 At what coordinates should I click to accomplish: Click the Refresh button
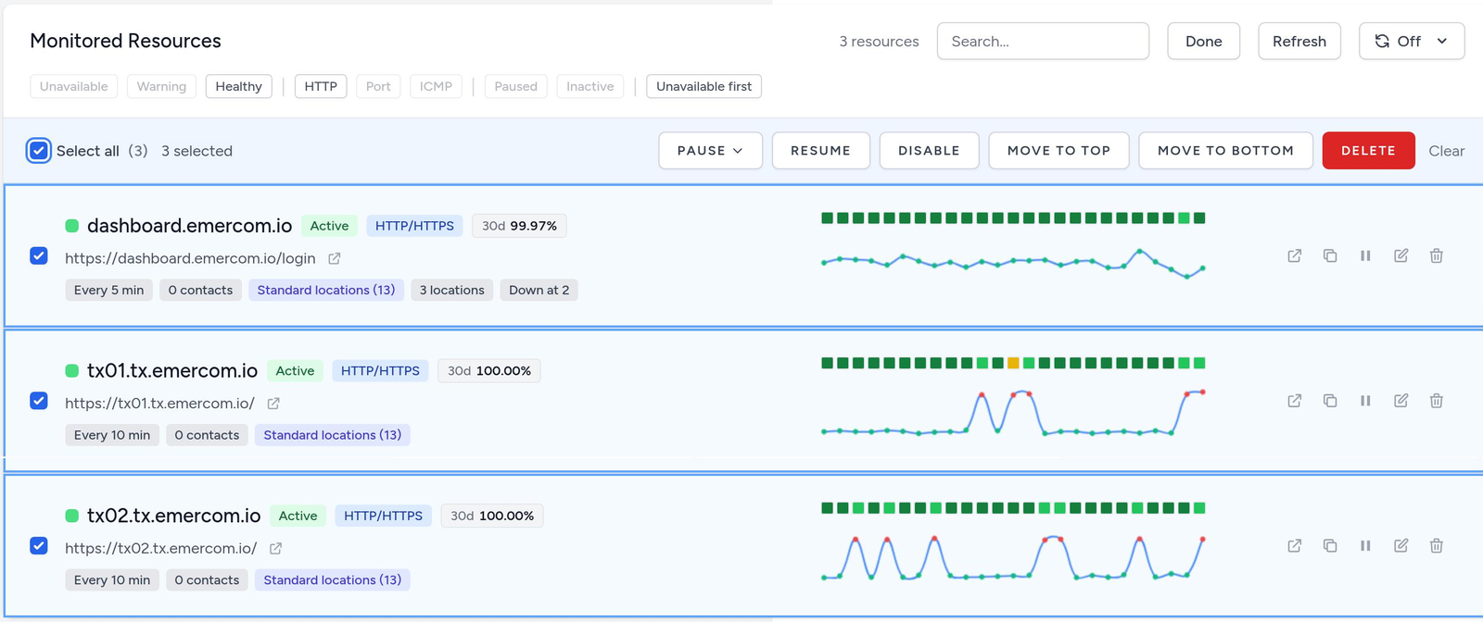click(x=1299, y=41)
